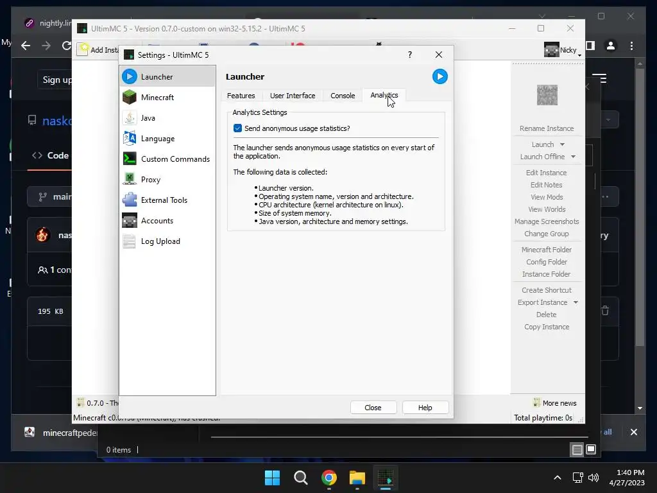Close the Chrome downloads bar
The image size is (657, 493).
633,432
